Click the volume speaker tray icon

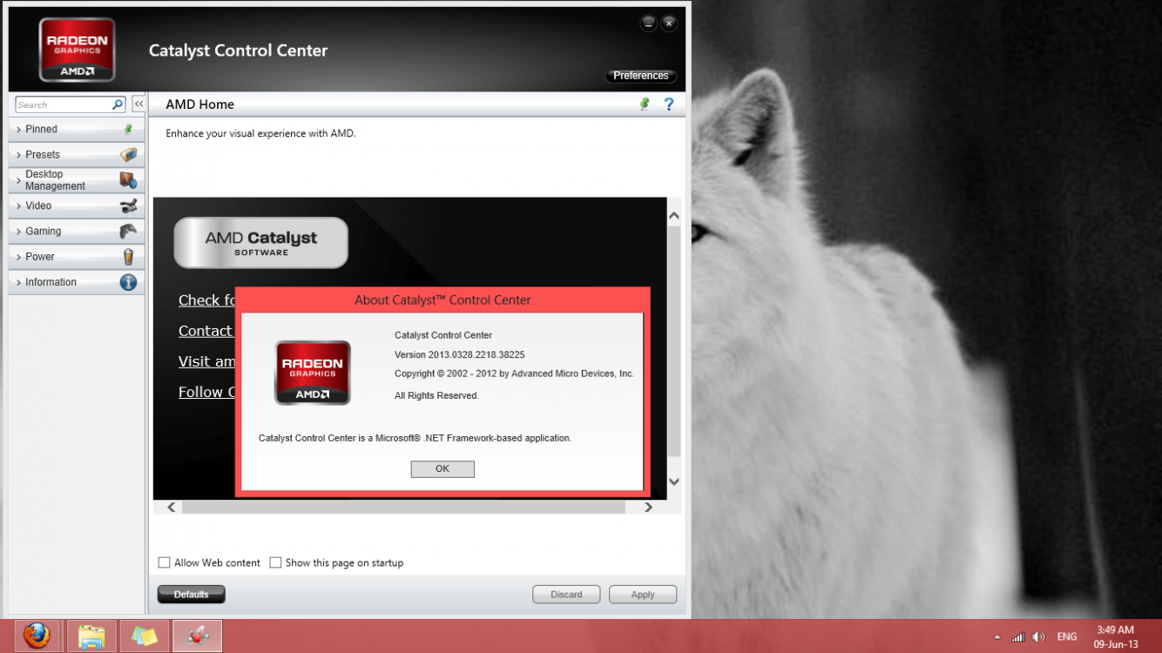pos(1038,636)
